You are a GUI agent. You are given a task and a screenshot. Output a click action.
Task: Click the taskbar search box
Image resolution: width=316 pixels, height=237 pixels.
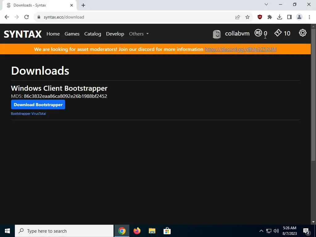pyautogui.click(x=64, y=231)
